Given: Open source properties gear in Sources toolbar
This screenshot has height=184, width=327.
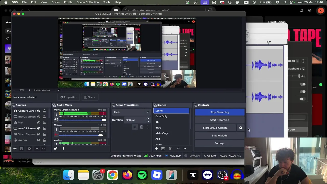Looking at the screenshot, I should click(x=29, y=148).
